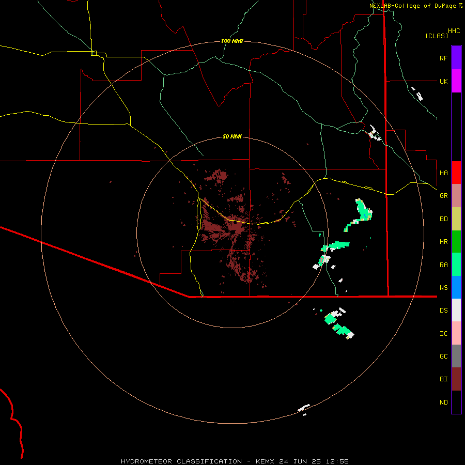The height and width of the screenshot is (465, 465).
Task: Click the HA red legend swatch
Action: [x=456, y=173]
